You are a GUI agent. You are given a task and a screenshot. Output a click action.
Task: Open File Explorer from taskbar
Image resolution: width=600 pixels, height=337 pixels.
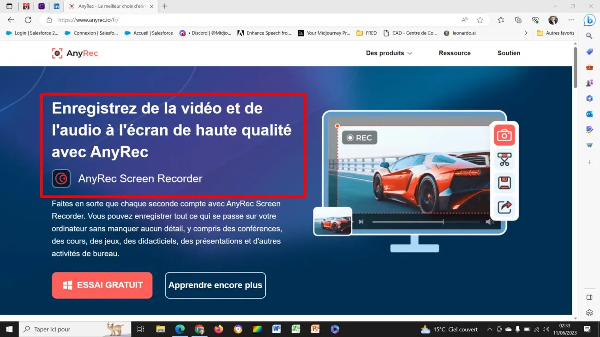160,329
